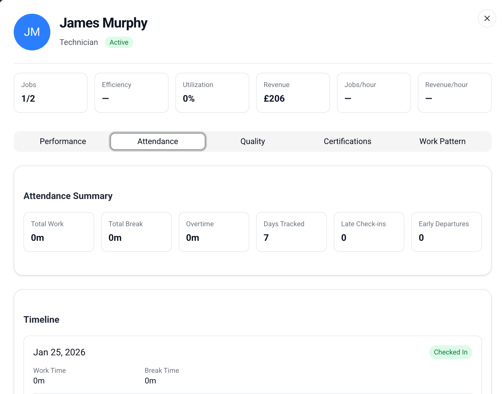
Task: Select the Revenue £206 card
Action: click(293, 92)
